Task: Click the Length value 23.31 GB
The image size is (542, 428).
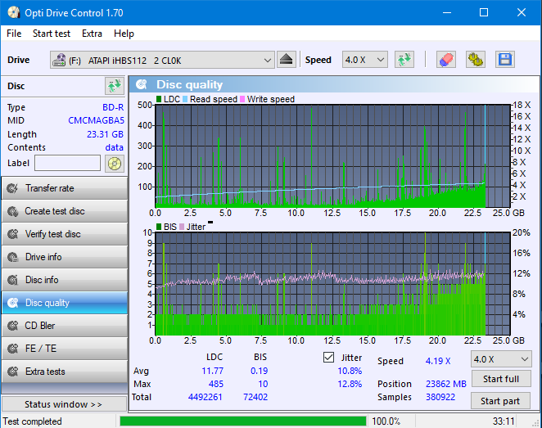Action: [105, 134]
